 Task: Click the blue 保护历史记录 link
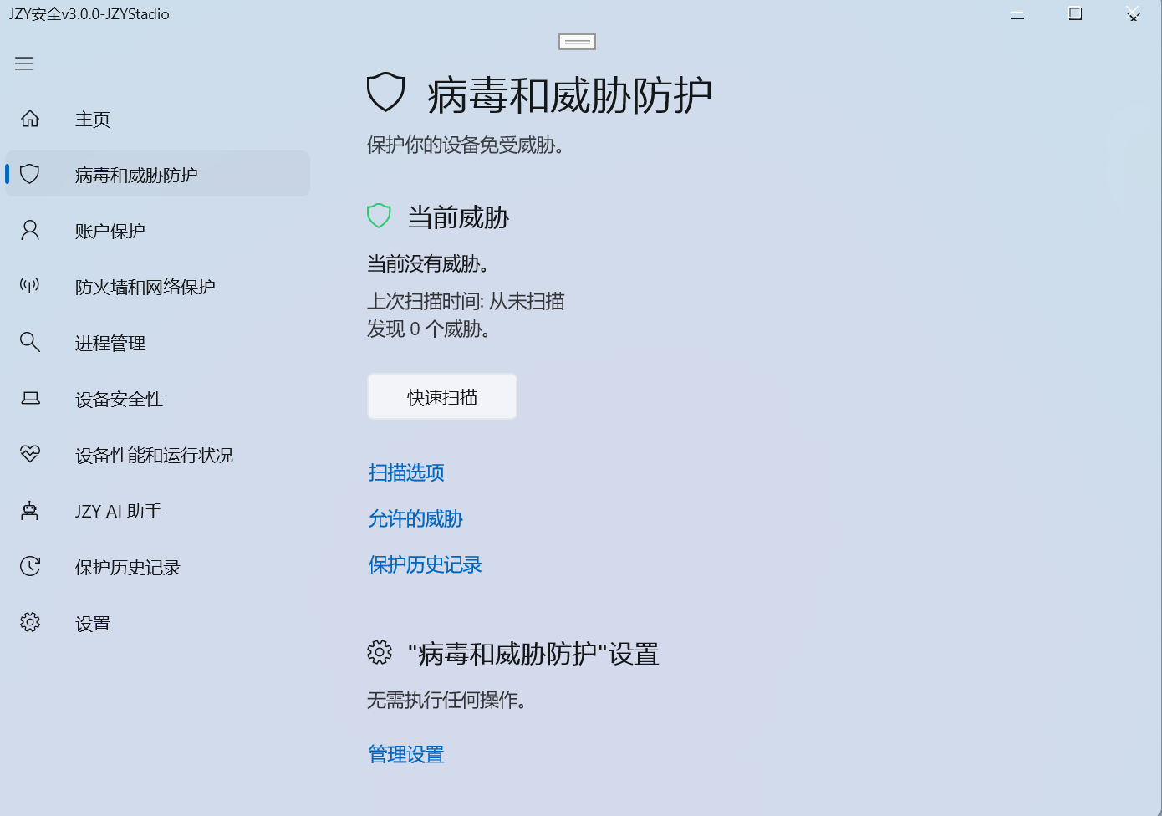click(x=425, y=564)
